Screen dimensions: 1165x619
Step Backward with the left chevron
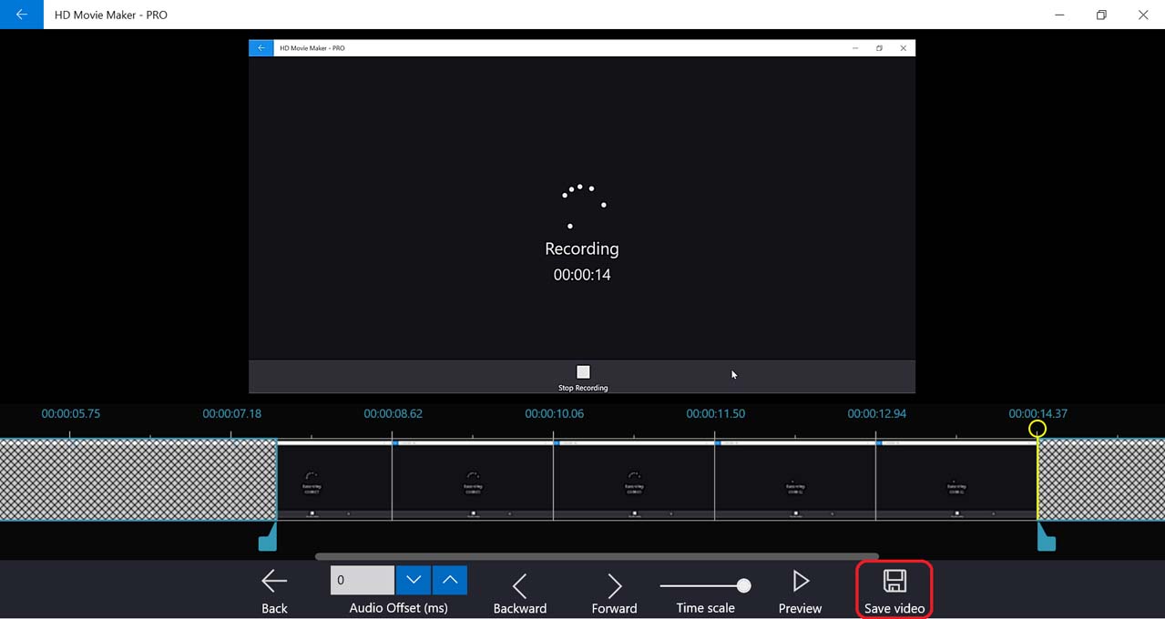[519, 585]
